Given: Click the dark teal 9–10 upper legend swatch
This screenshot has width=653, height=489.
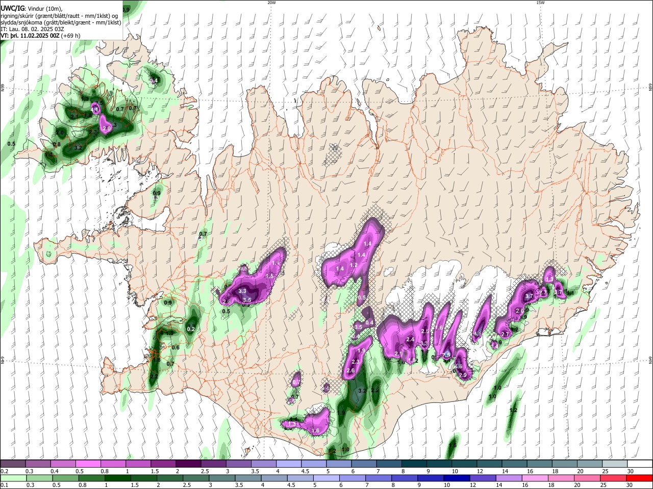Looking at the screenshot, I should (x=439, y=464).
